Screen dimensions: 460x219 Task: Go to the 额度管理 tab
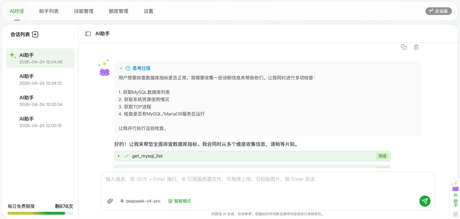pos(119,11)
